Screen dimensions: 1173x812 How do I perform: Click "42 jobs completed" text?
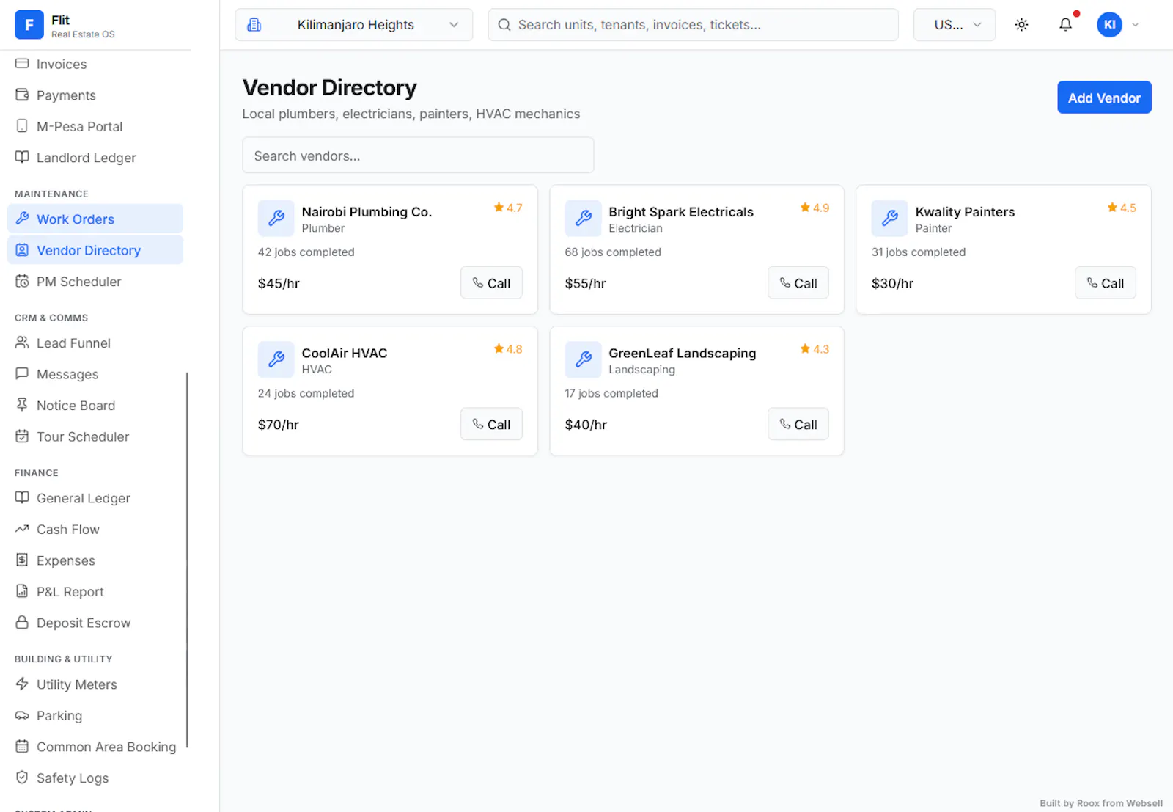306,252
